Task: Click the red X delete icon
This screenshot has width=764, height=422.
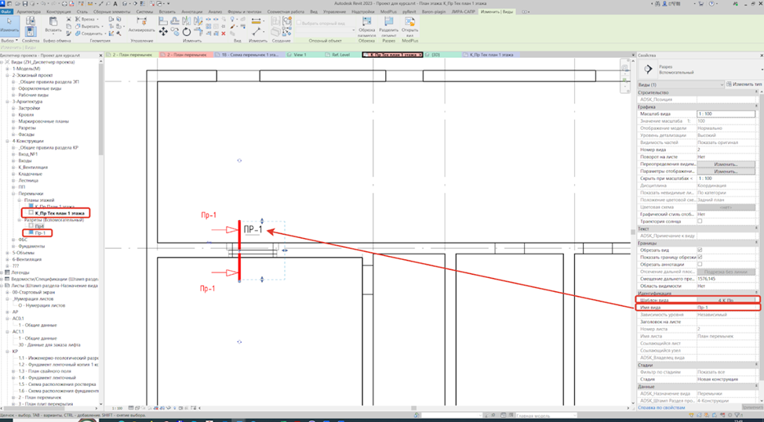Action: click(x=224, y=34)
